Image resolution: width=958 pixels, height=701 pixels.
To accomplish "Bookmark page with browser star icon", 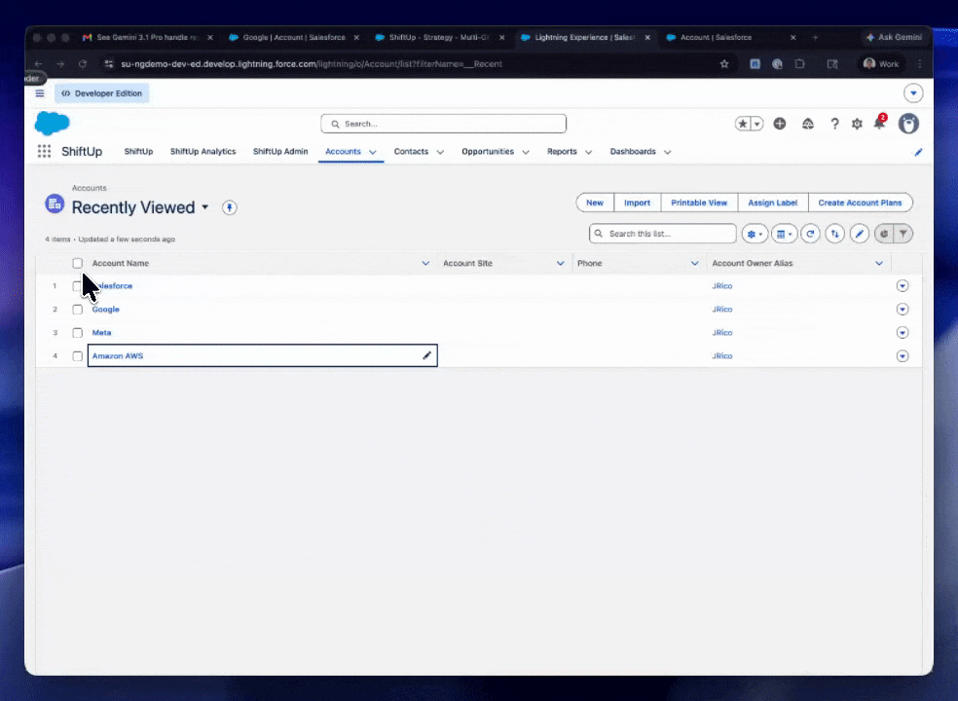I will point(724,64).
